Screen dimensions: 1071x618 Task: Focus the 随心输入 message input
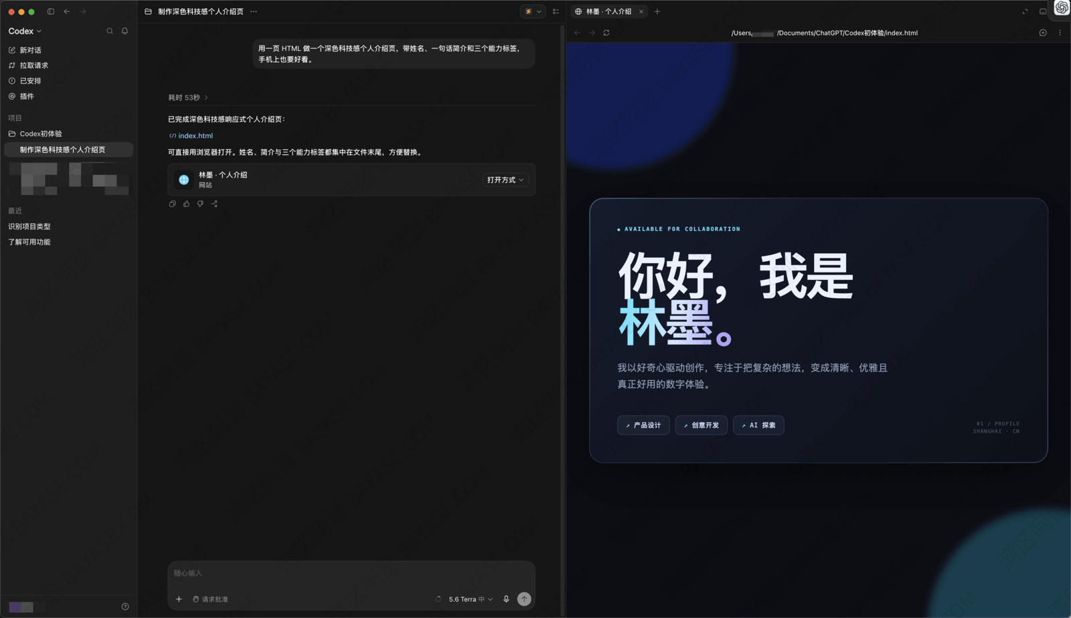pos(351,573)
